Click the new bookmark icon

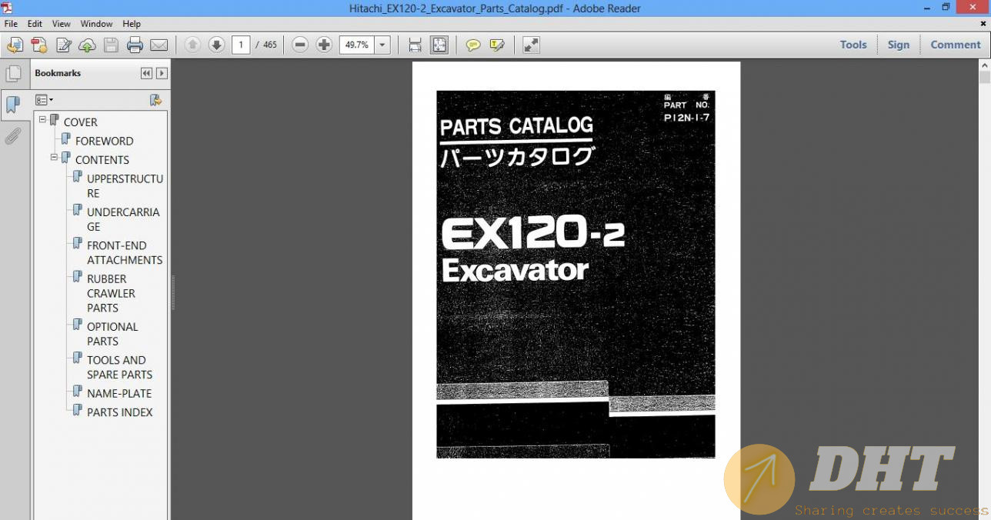(155, 100)
